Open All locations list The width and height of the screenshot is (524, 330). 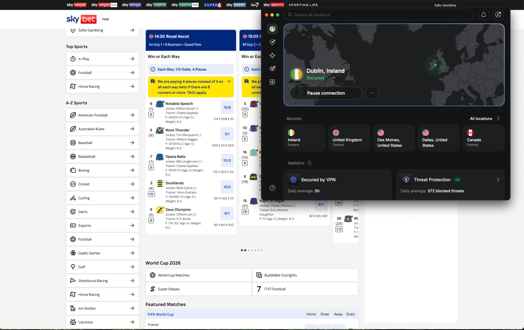tap(485, 119)
